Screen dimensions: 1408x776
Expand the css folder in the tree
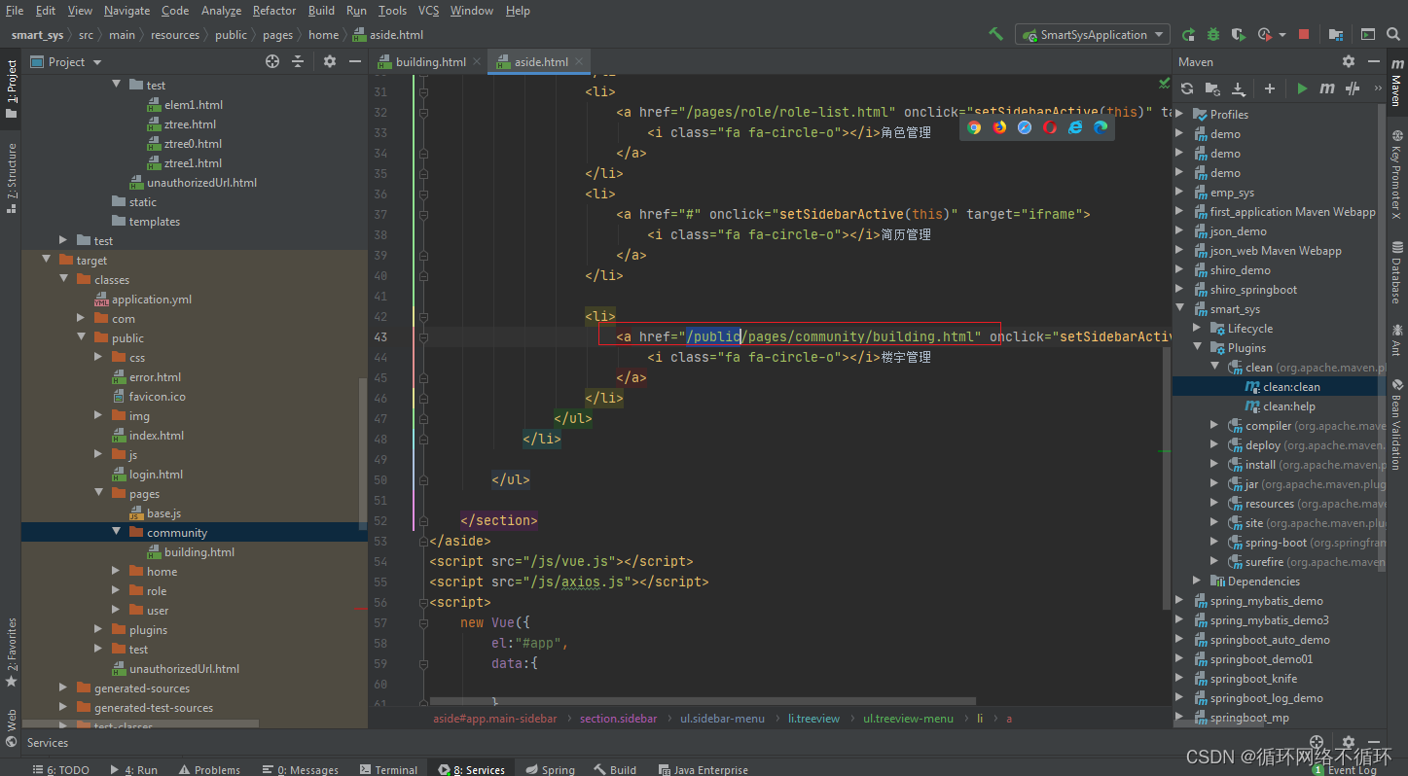click(98, 357)
